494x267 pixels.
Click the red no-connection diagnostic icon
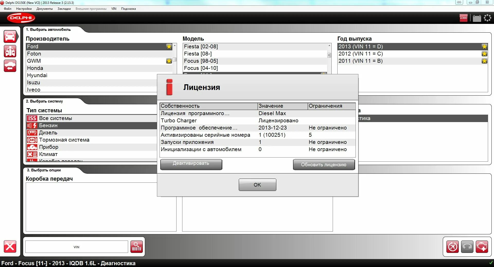click(x=452, y=247)
